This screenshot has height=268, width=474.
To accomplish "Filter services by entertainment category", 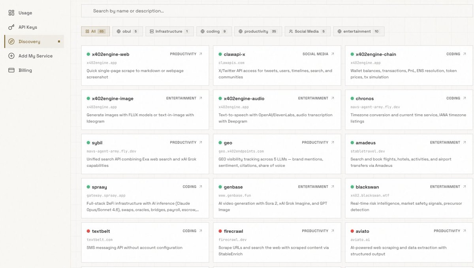I will tap(359, 31).
